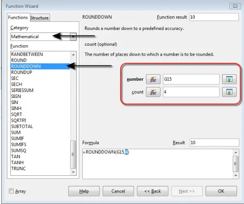The height and width of the screenshot is (204, 244).
Task: Click the Cancel button
Action: [118, 191]
